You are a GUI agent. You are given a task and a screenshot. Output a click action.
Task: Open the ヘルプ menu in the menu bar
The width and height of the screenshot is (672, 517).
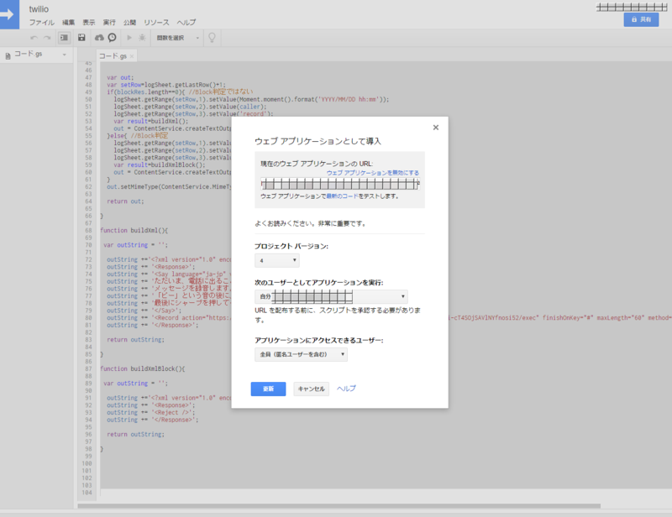point(186,23)
